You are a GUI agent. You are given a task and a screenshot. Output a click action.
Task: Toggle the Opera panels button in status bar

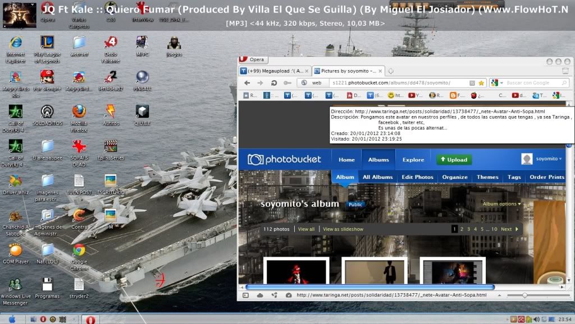tap(246, 295)
